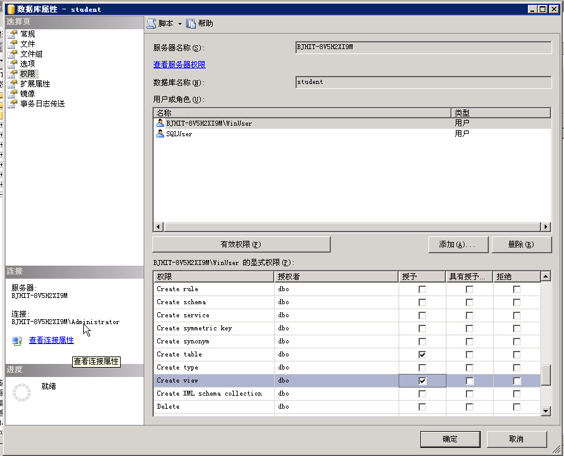Select the SQLUser row

click(x=352, y=134)
